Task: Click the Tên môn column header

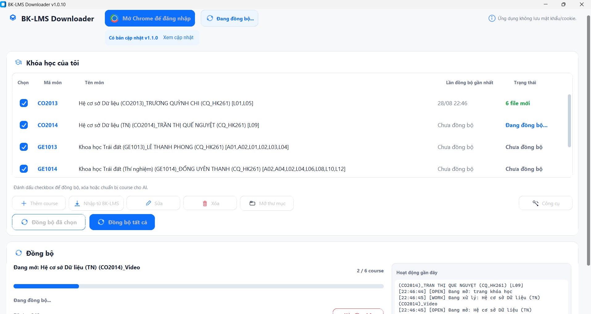Action: [94, 83]
